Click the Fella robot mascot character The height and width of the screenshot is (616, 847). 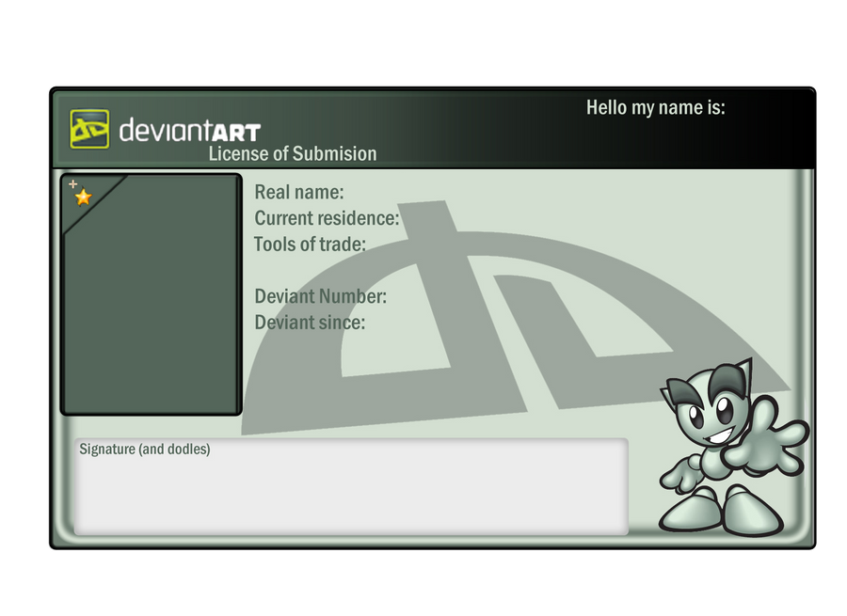[x=734, y=447]
